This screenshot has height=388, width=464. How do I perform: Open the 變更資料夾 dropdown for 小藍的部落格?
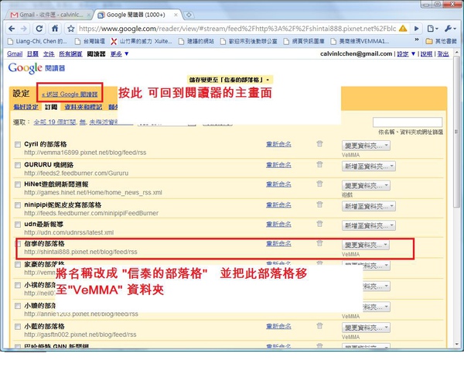tap(366, 328)
